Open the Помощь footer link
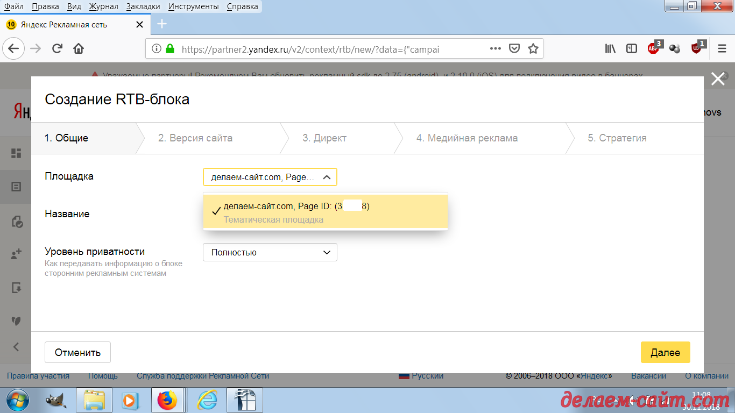 point(103,376)
